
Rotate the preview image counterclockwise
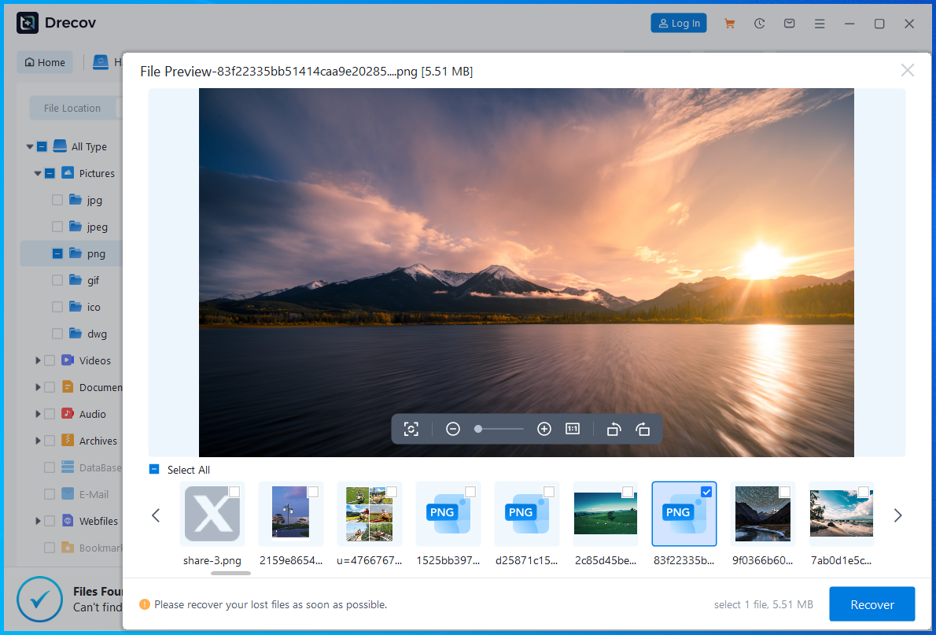614,429
